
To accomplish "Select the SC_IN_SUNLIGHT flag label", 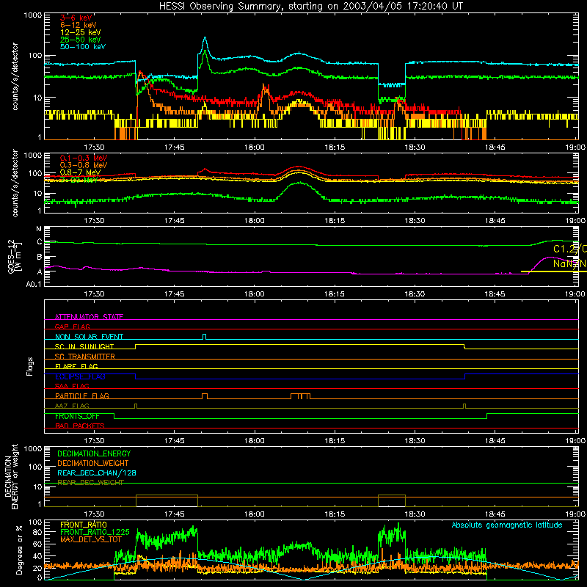I will click(x=84, y=346).
